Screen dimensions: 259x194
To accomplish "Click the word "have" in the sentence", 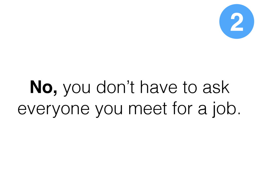I will (x=159, y=87).
